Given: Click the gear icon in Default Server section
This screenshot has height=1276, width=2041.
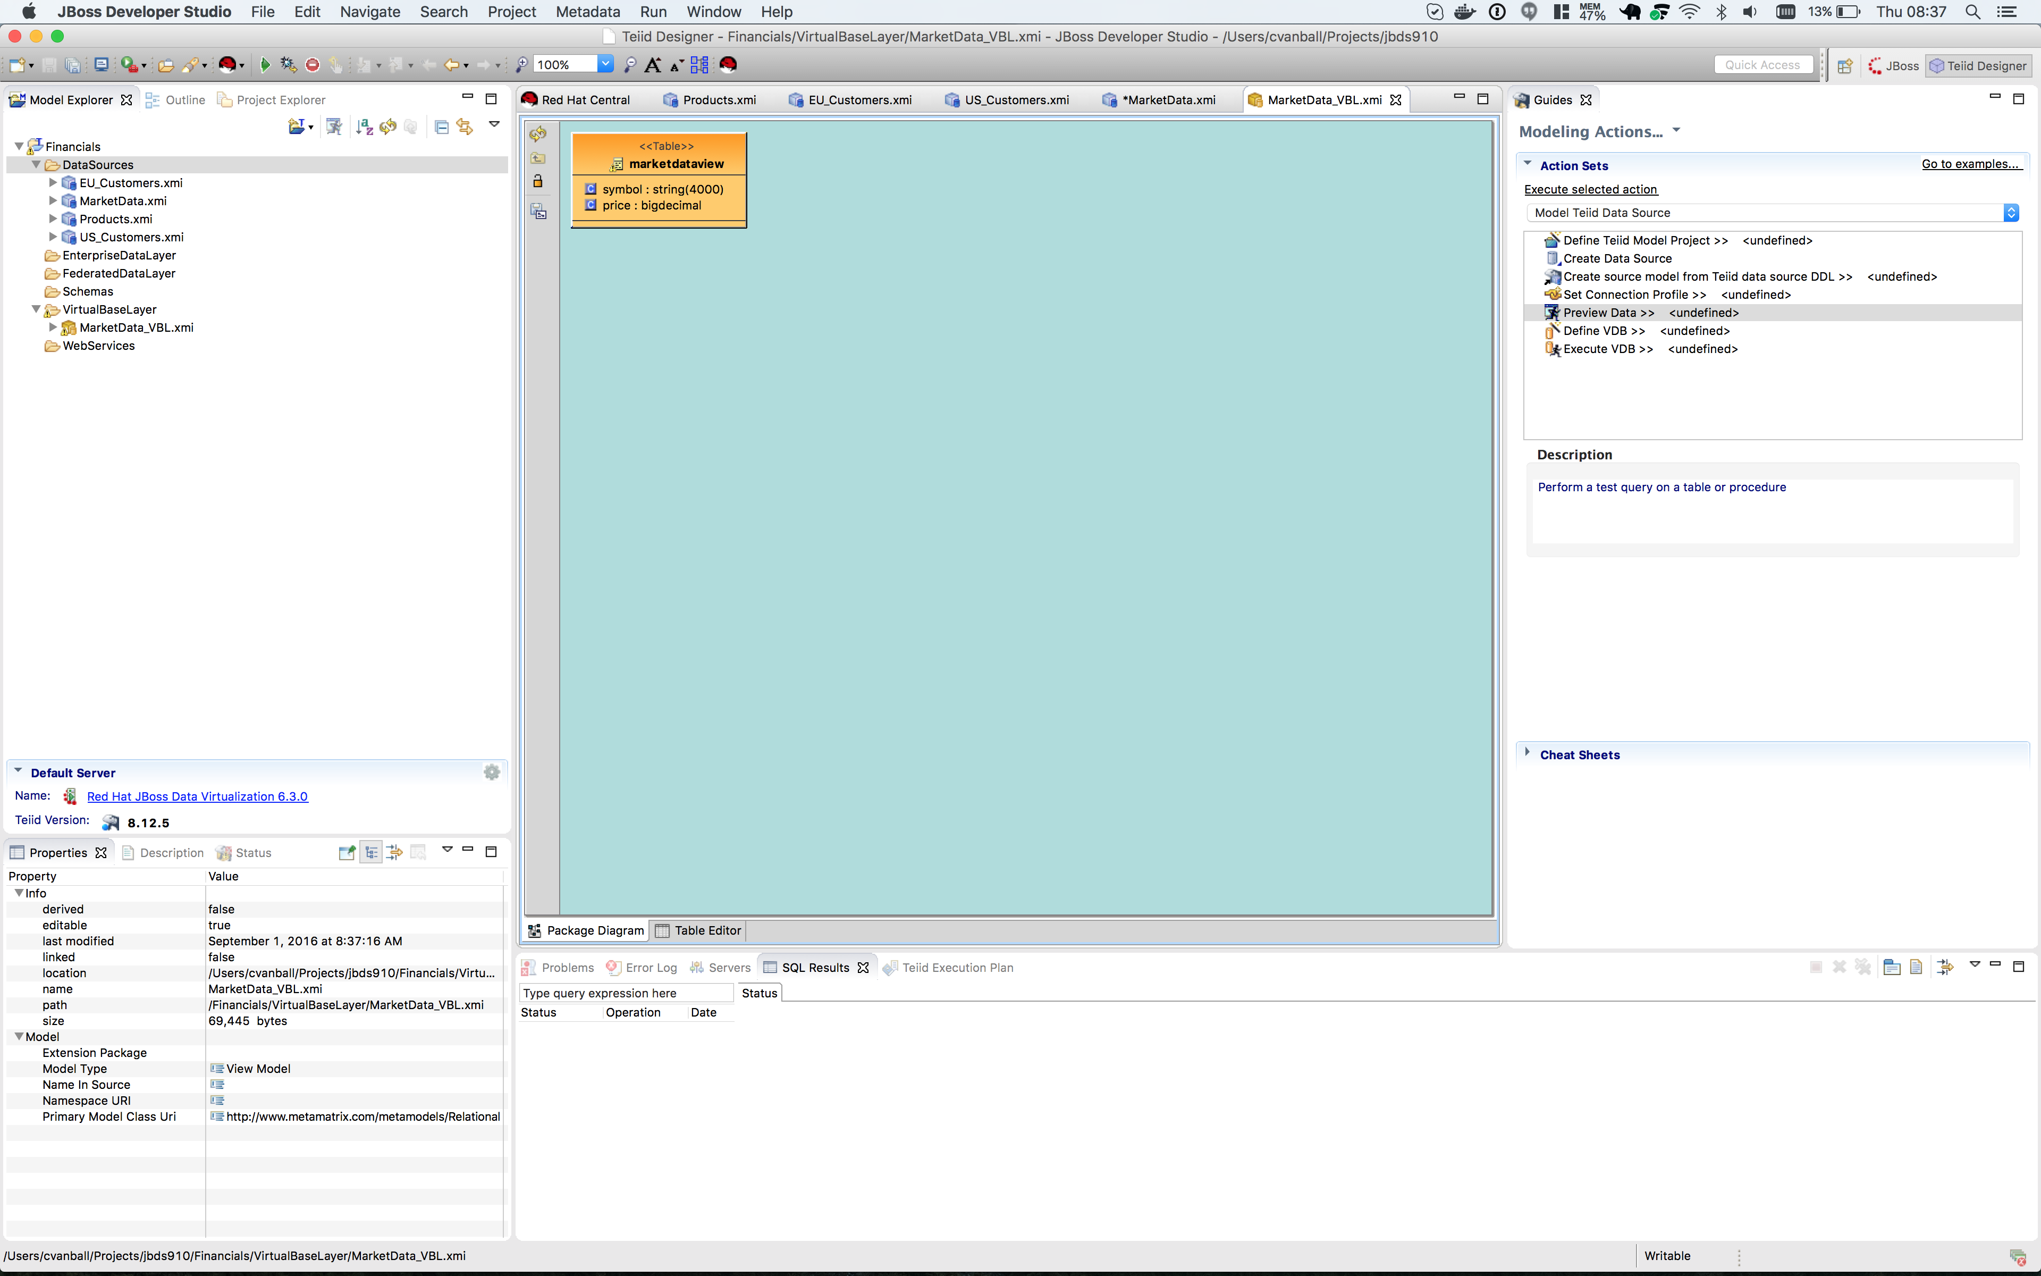Looking at the screenshot, I should coord(492,772).
